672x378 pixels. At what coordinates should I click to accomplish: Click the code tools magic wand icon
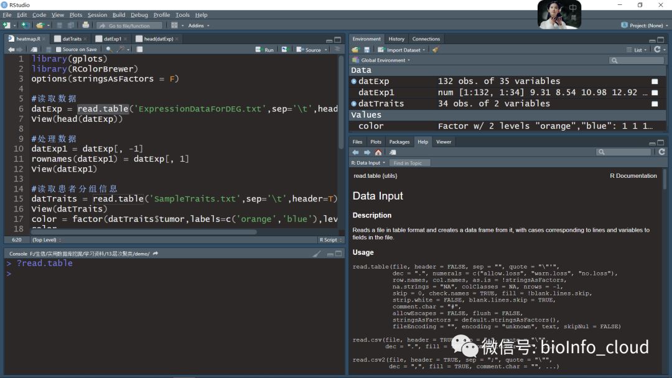tap(121, 50)
